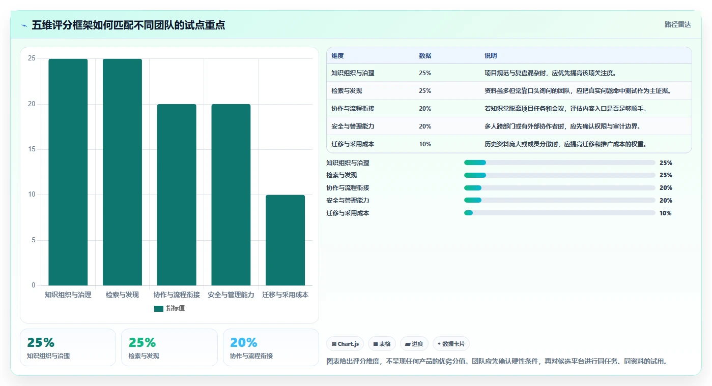712x386 pixels.
Task: Click the 知识组织与治理 bar in chart
Action: [68, 172]
